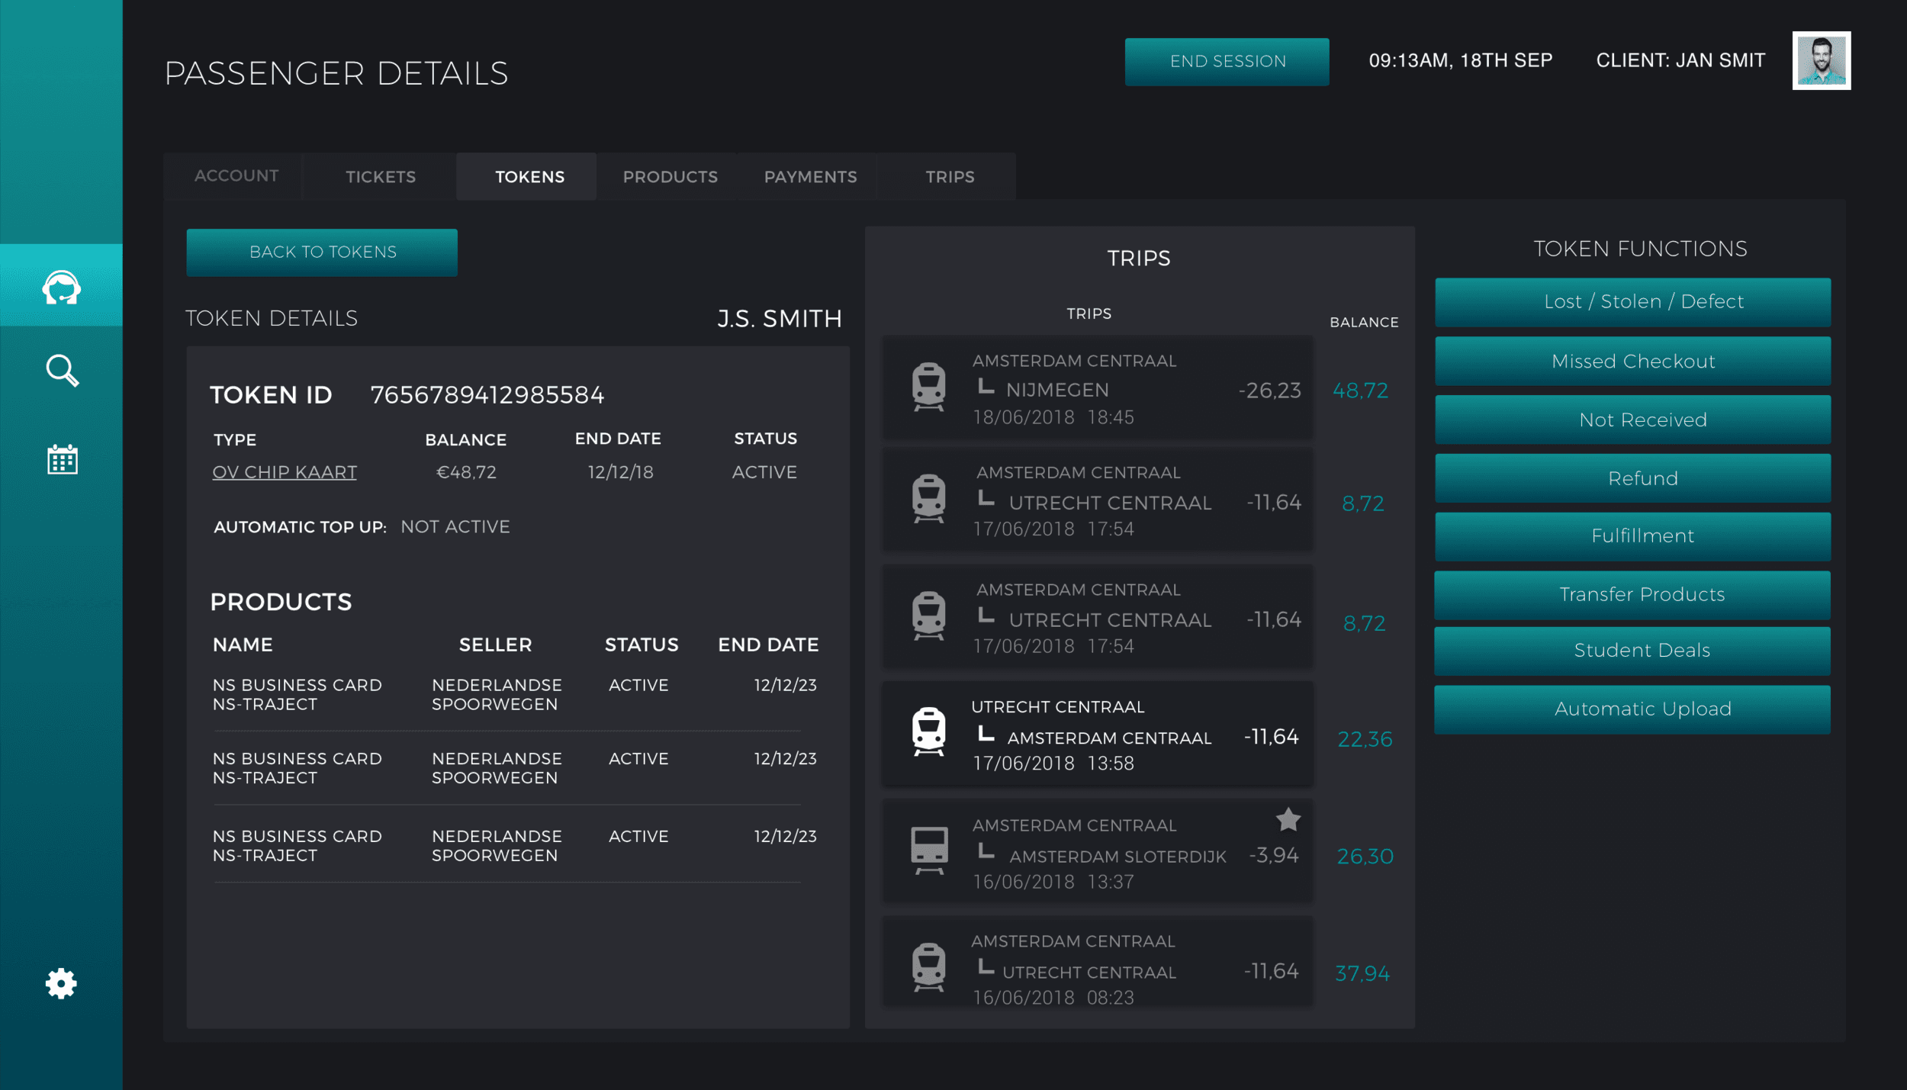Choose the Lost / Stolen / Defect function

pos(1632,302)
